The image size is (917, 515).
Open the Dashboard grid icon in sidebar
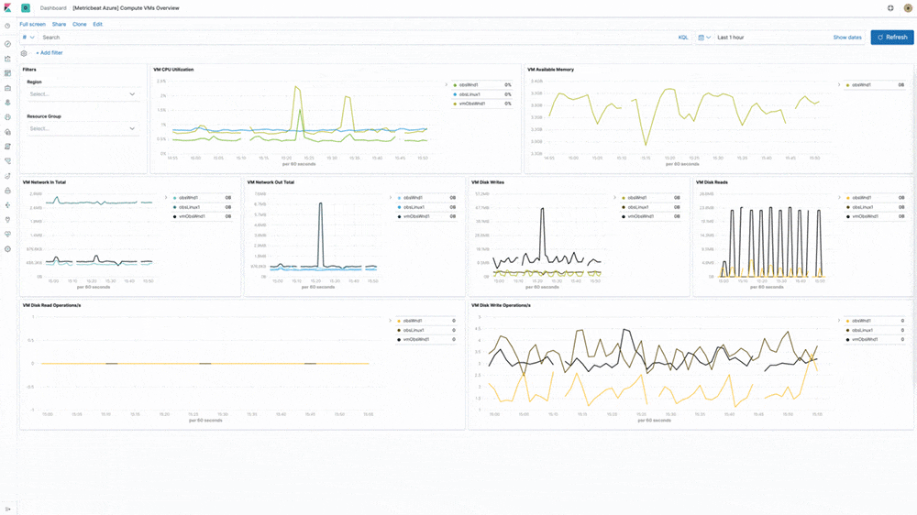(7, 73)
